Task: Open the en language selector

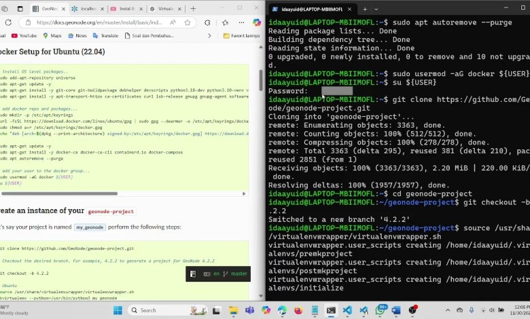Action: (212, 274)
